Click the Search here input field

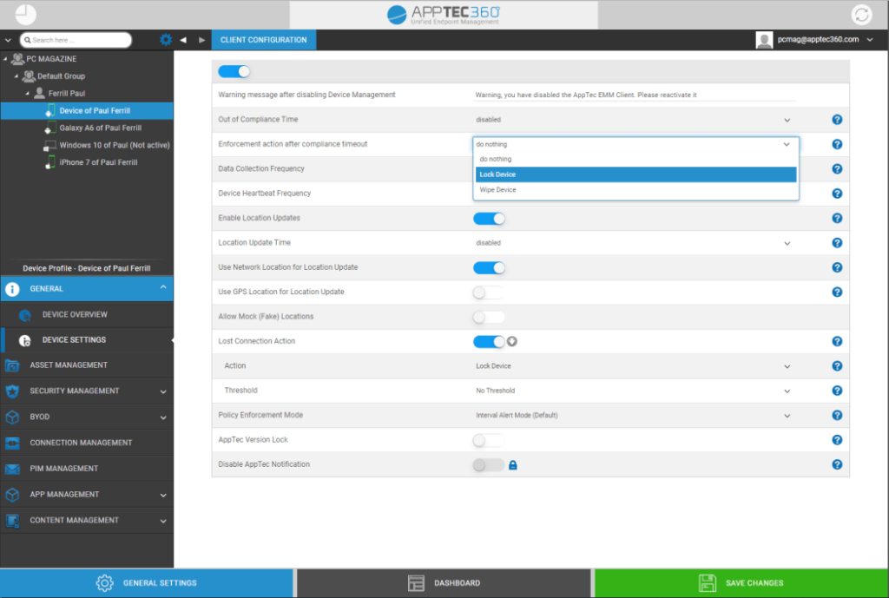pos(76,40)
